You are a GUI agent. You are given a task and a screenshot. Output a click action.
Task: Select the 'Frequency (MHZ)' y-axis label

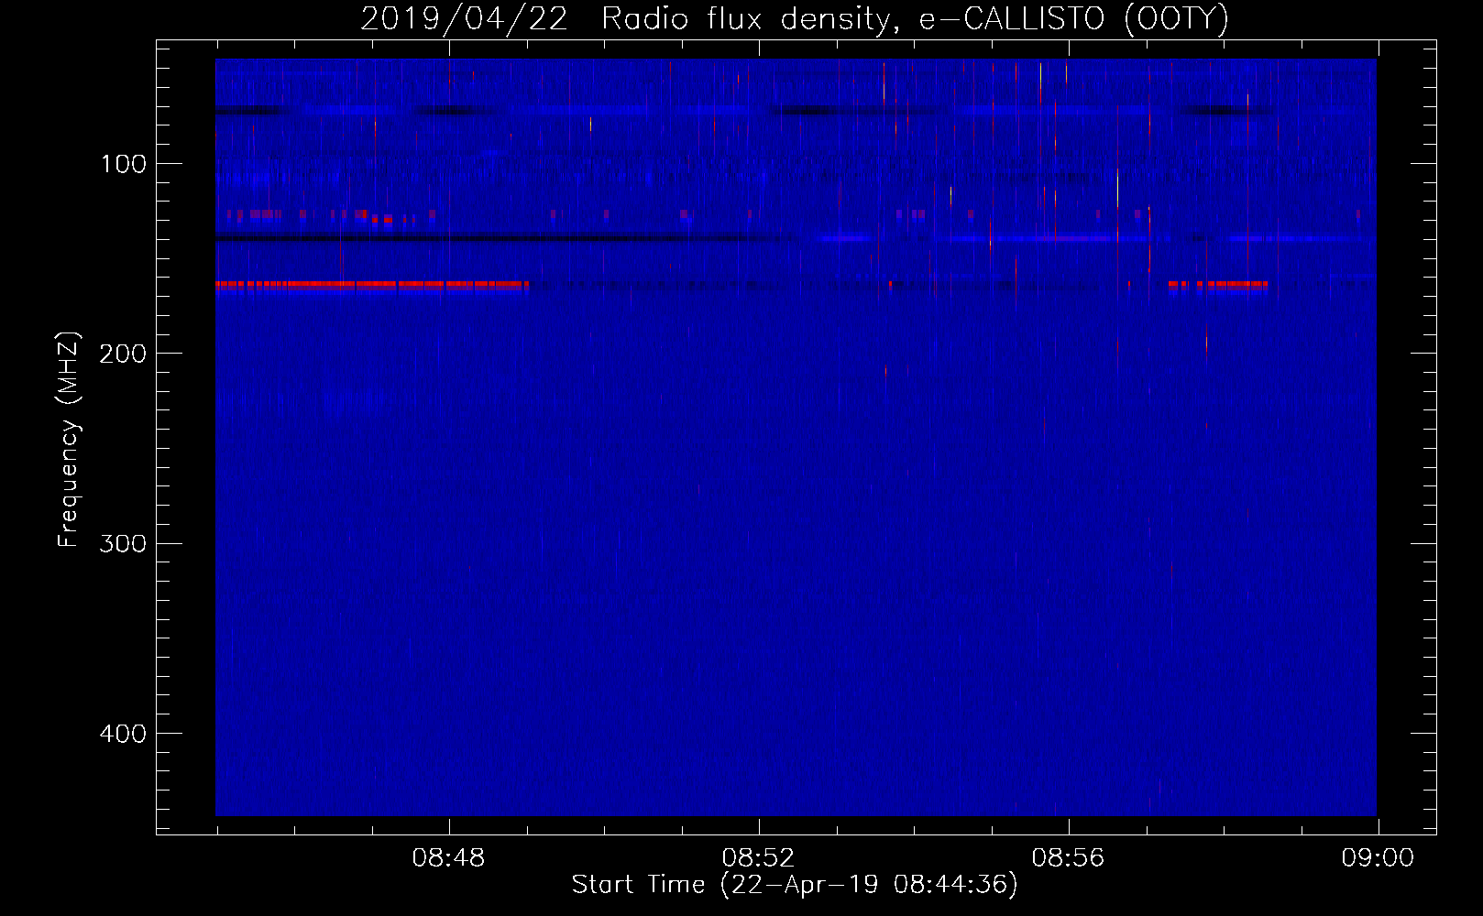tap(69, 440)
